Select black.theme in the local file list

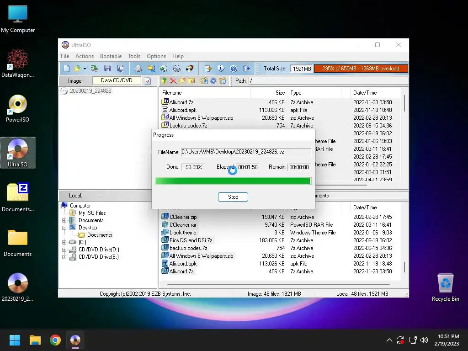(183, 233)
